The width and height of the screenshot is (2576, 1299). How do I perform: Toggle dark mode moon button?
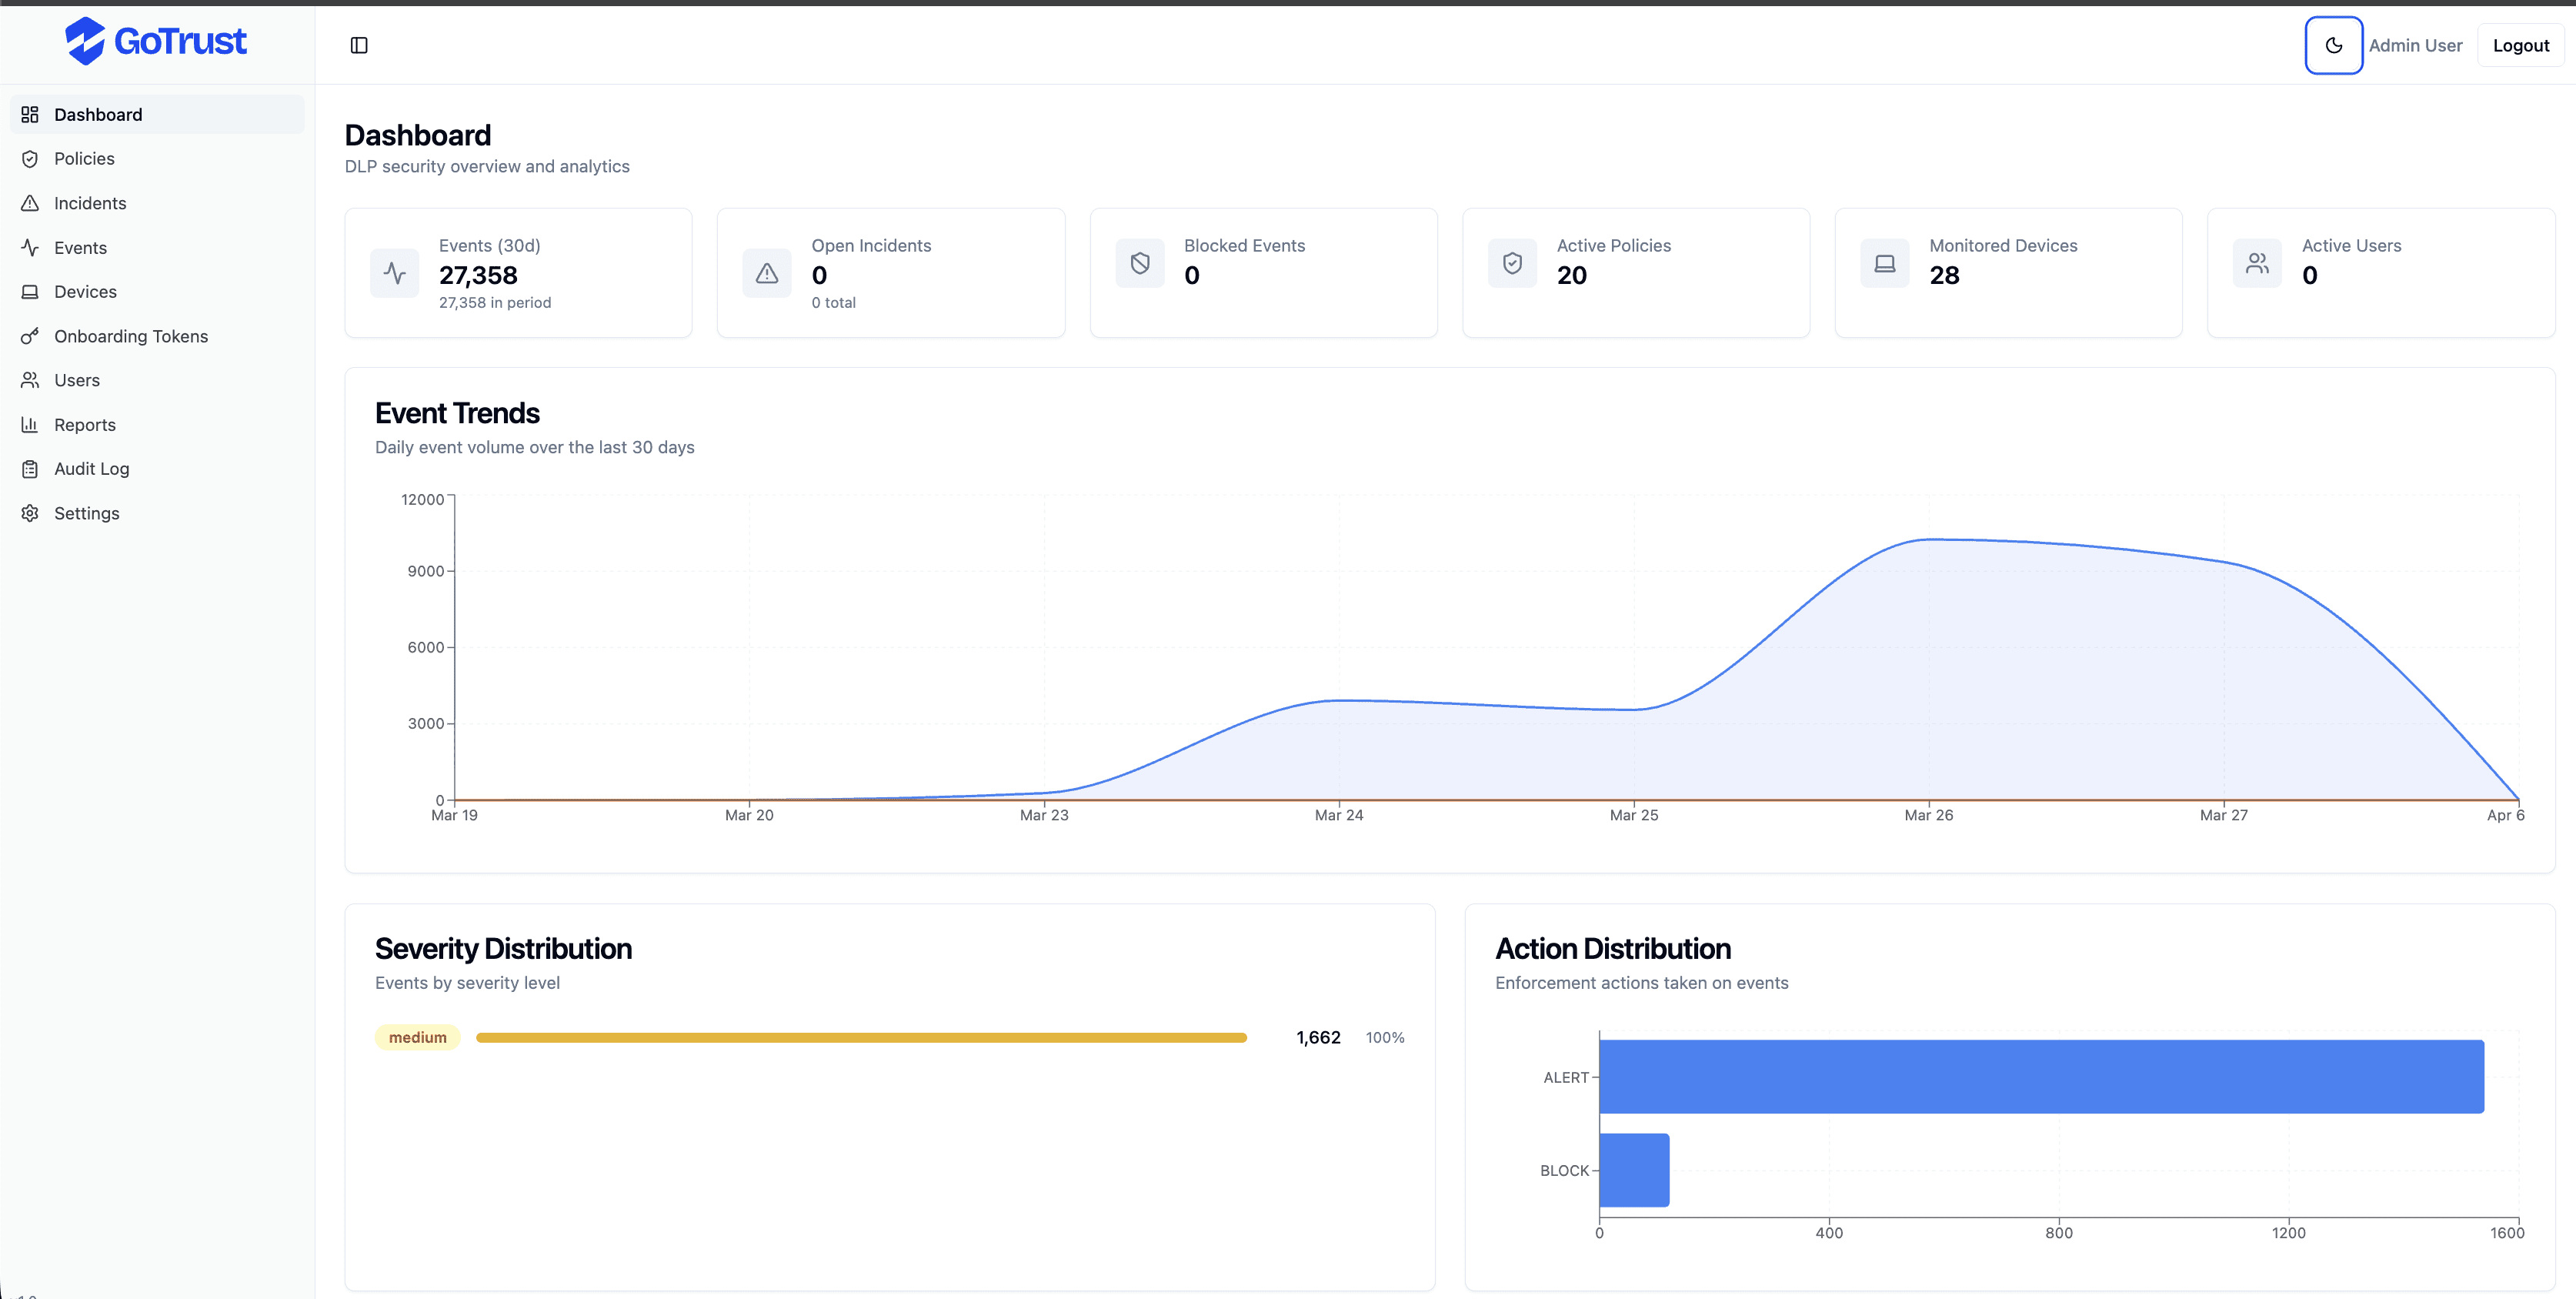[2333, 45]
